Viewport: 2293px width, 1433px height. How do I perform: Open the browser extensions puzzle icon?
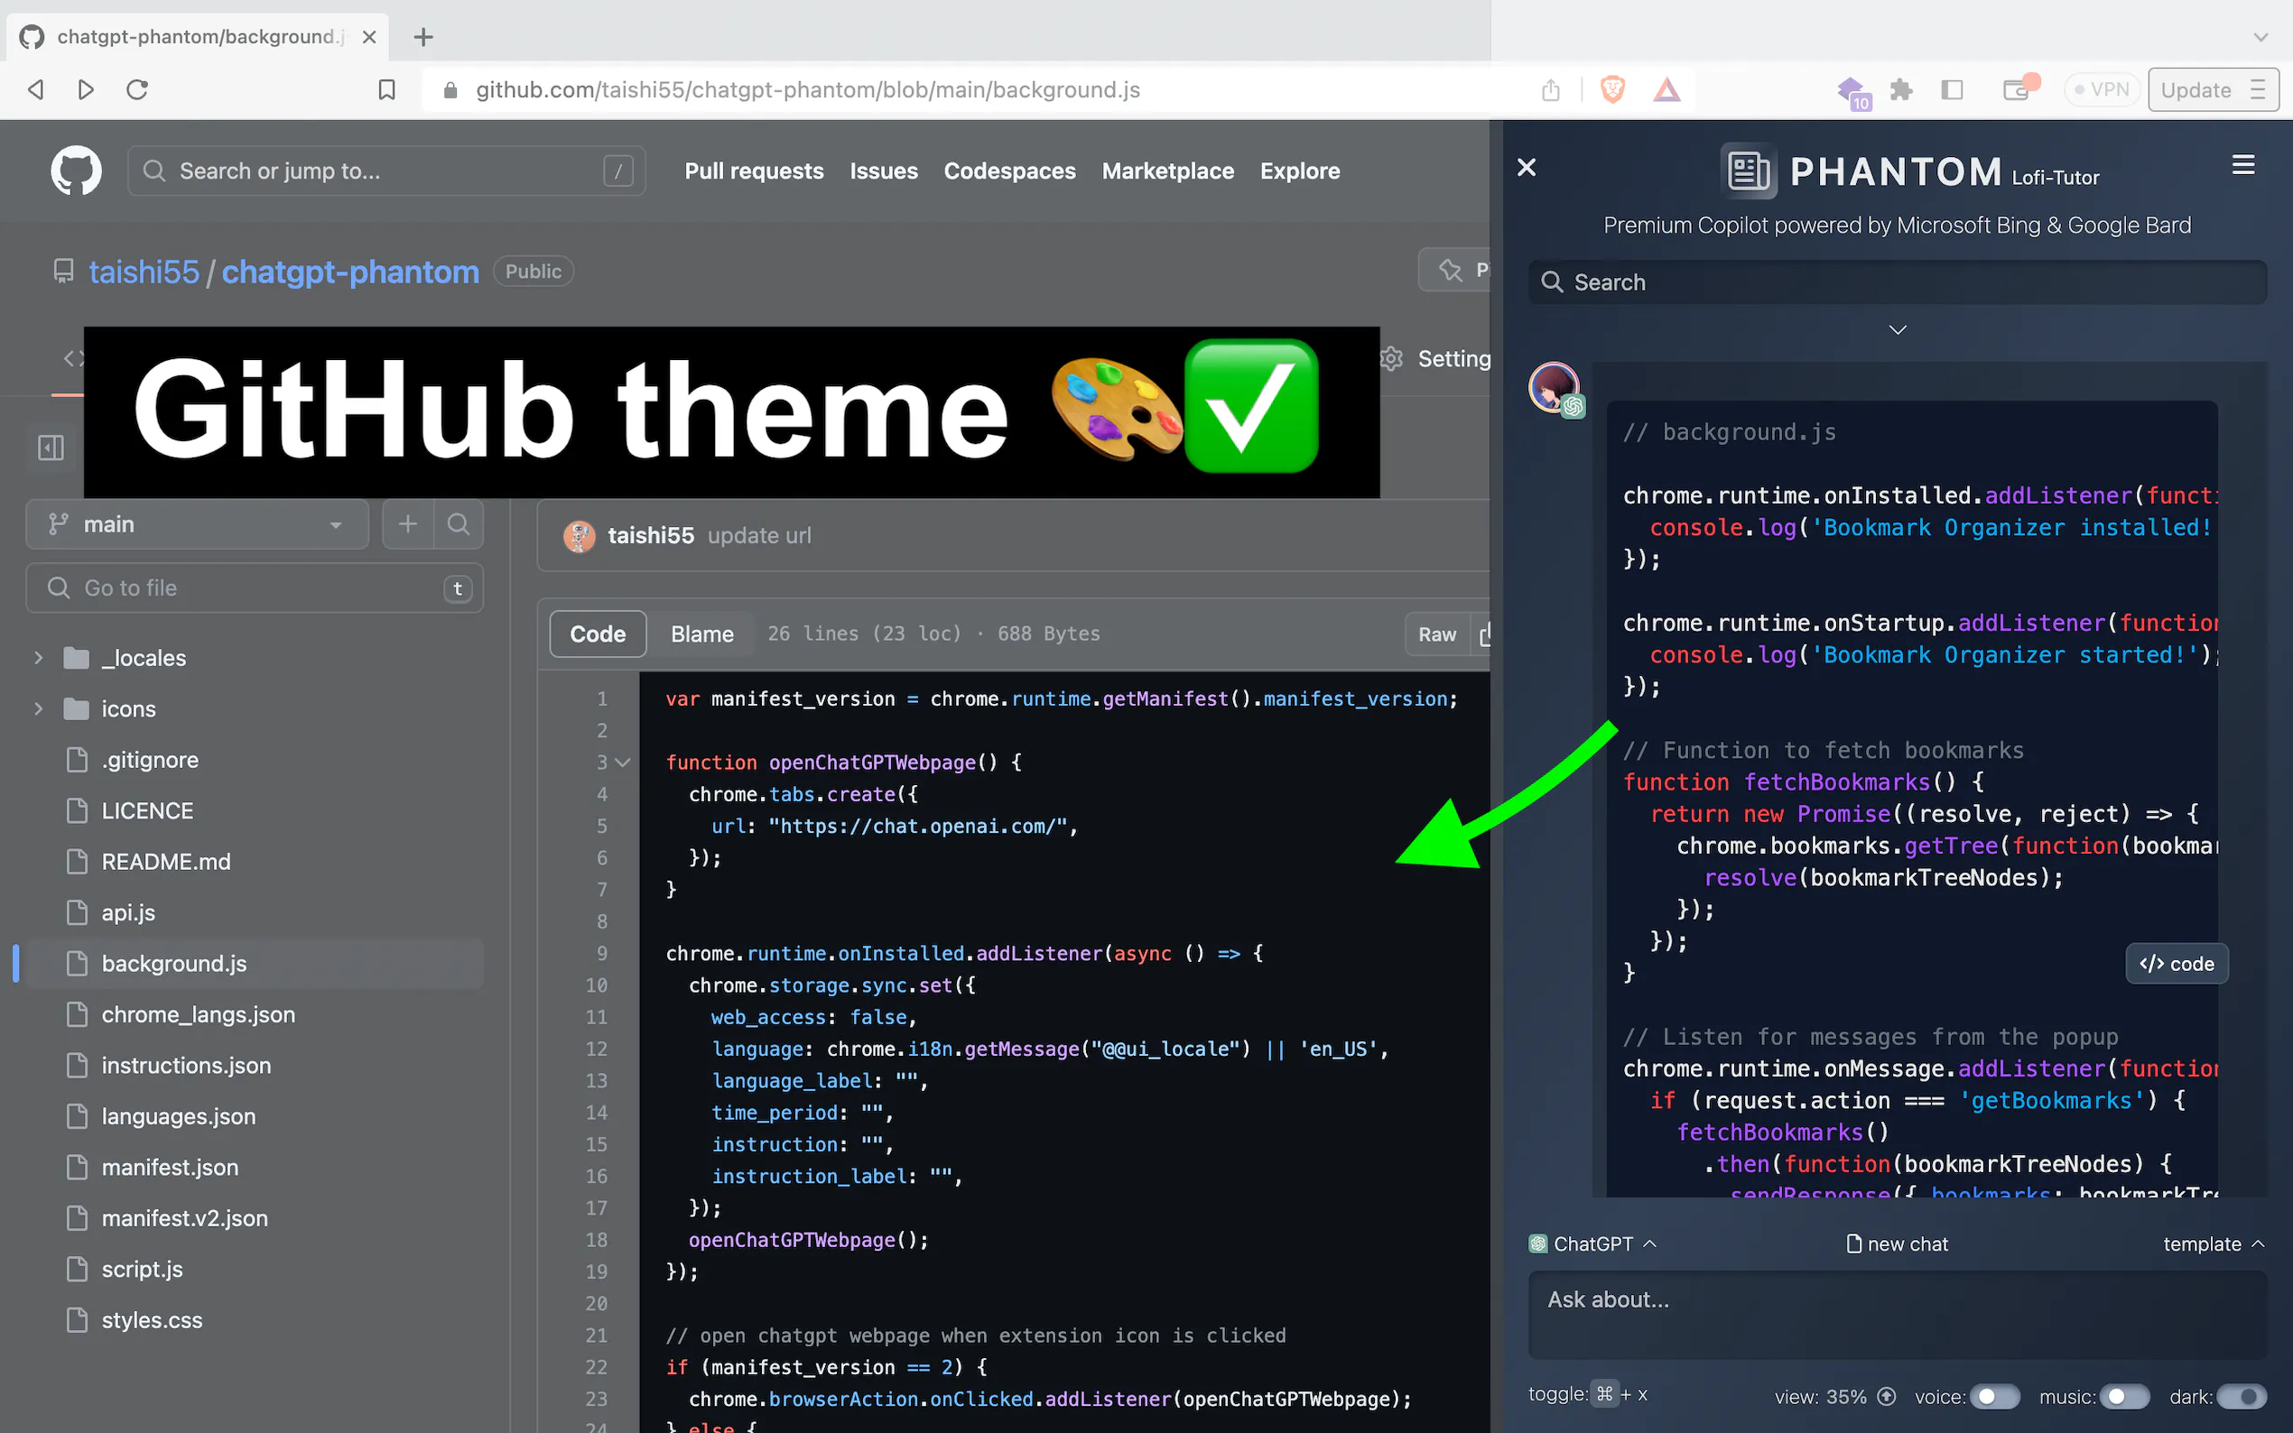click(x=1900, y=90)
